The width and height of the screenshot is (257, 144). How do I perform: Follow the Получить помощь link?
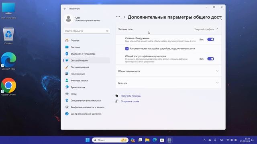pyautogui.click(x=131, y=96)
